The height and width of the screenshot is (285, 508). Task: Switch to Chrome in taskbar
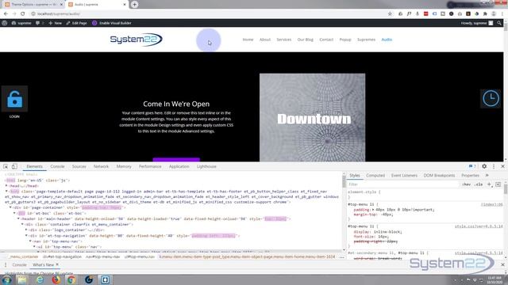click(71, 279)
